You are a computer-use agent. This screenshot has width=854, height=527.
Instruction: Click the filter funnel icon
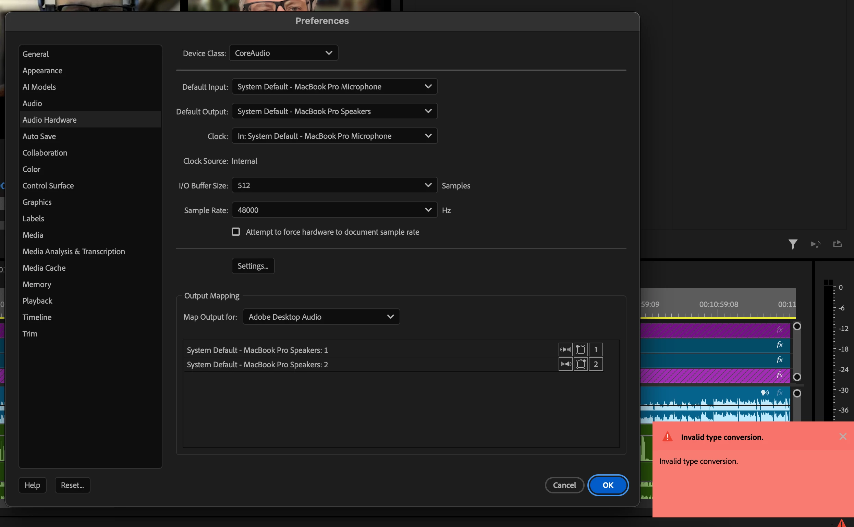pos(793,244)
